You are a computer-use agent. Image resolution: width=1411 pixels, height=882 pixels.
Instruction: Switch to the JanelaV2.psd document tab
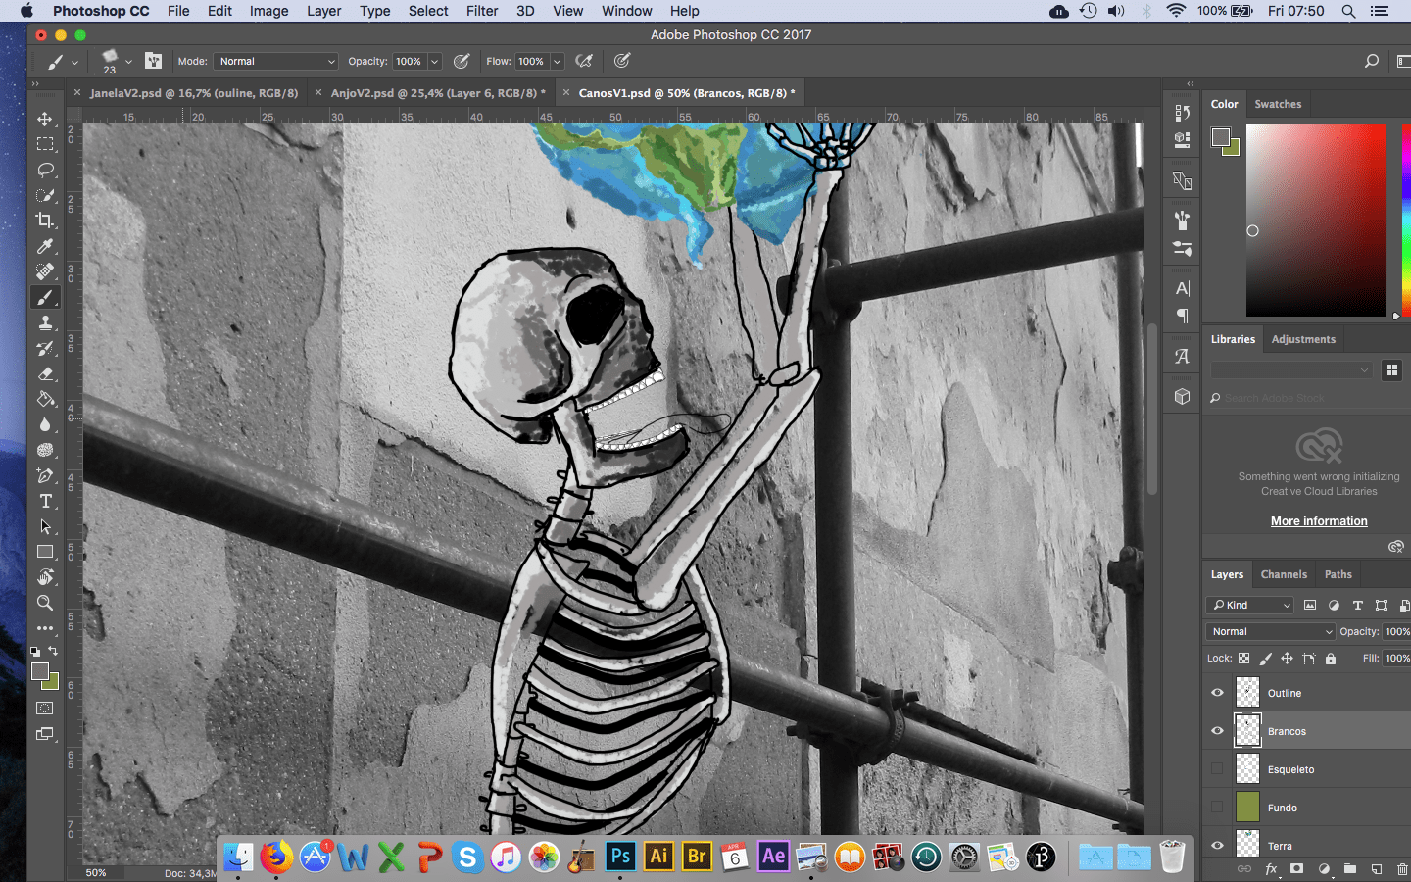coord(193,93)
